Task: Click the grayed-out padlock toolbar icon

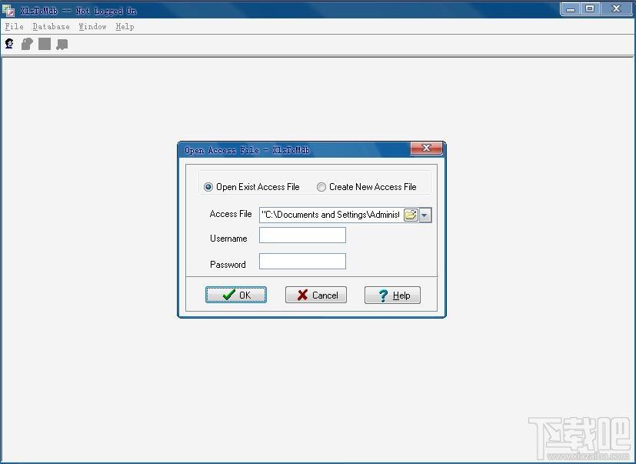Action: pos(27,44)
